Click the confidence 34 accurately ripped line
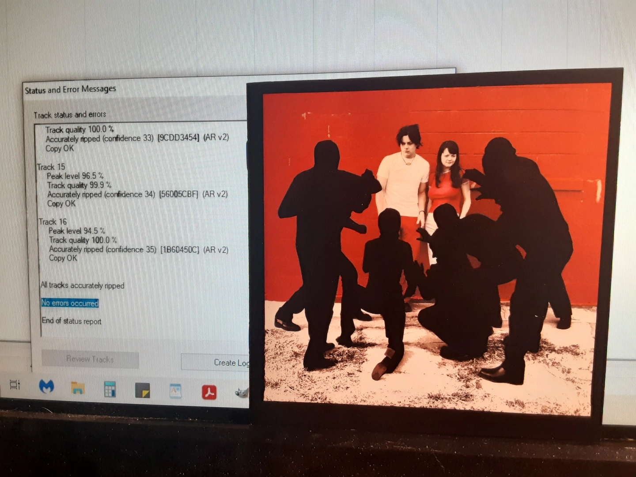This screenshot has height=477, width=636. (137, 194)
